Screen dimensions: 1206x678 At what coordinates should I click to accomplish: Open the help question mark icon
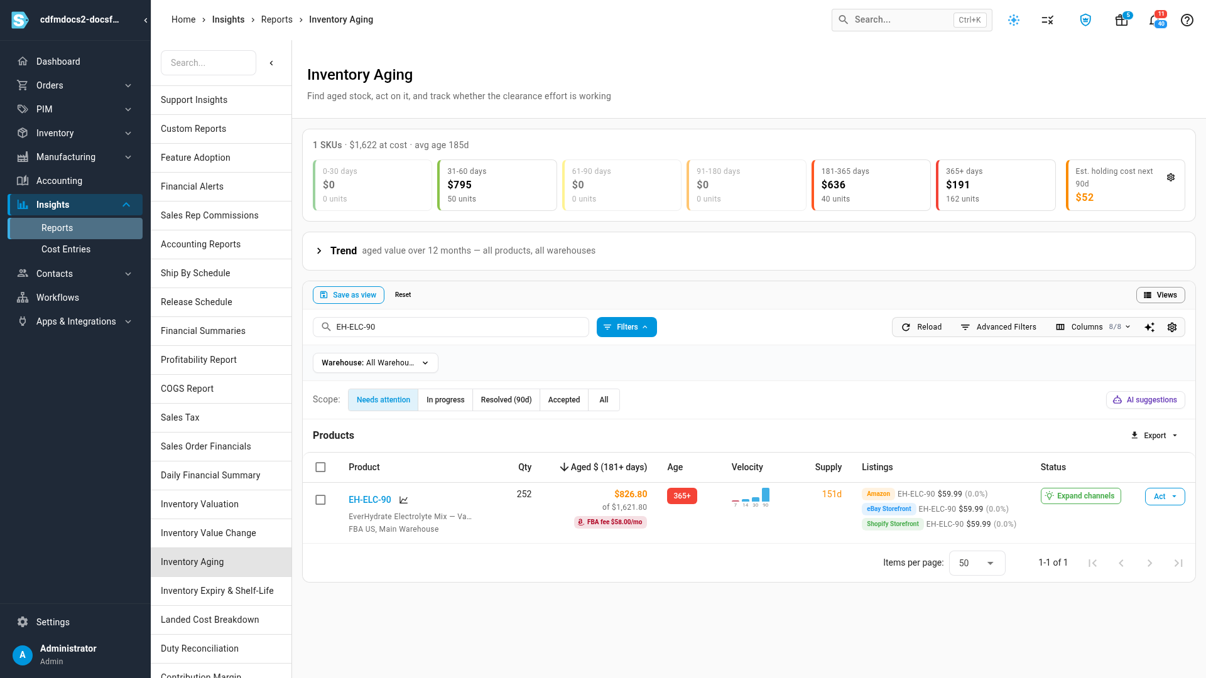pos(1187,20)
